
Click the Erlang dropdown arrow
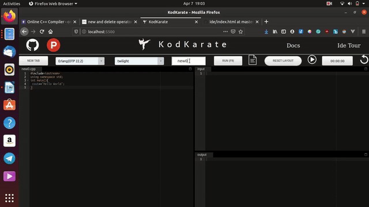tap(101, 61)
